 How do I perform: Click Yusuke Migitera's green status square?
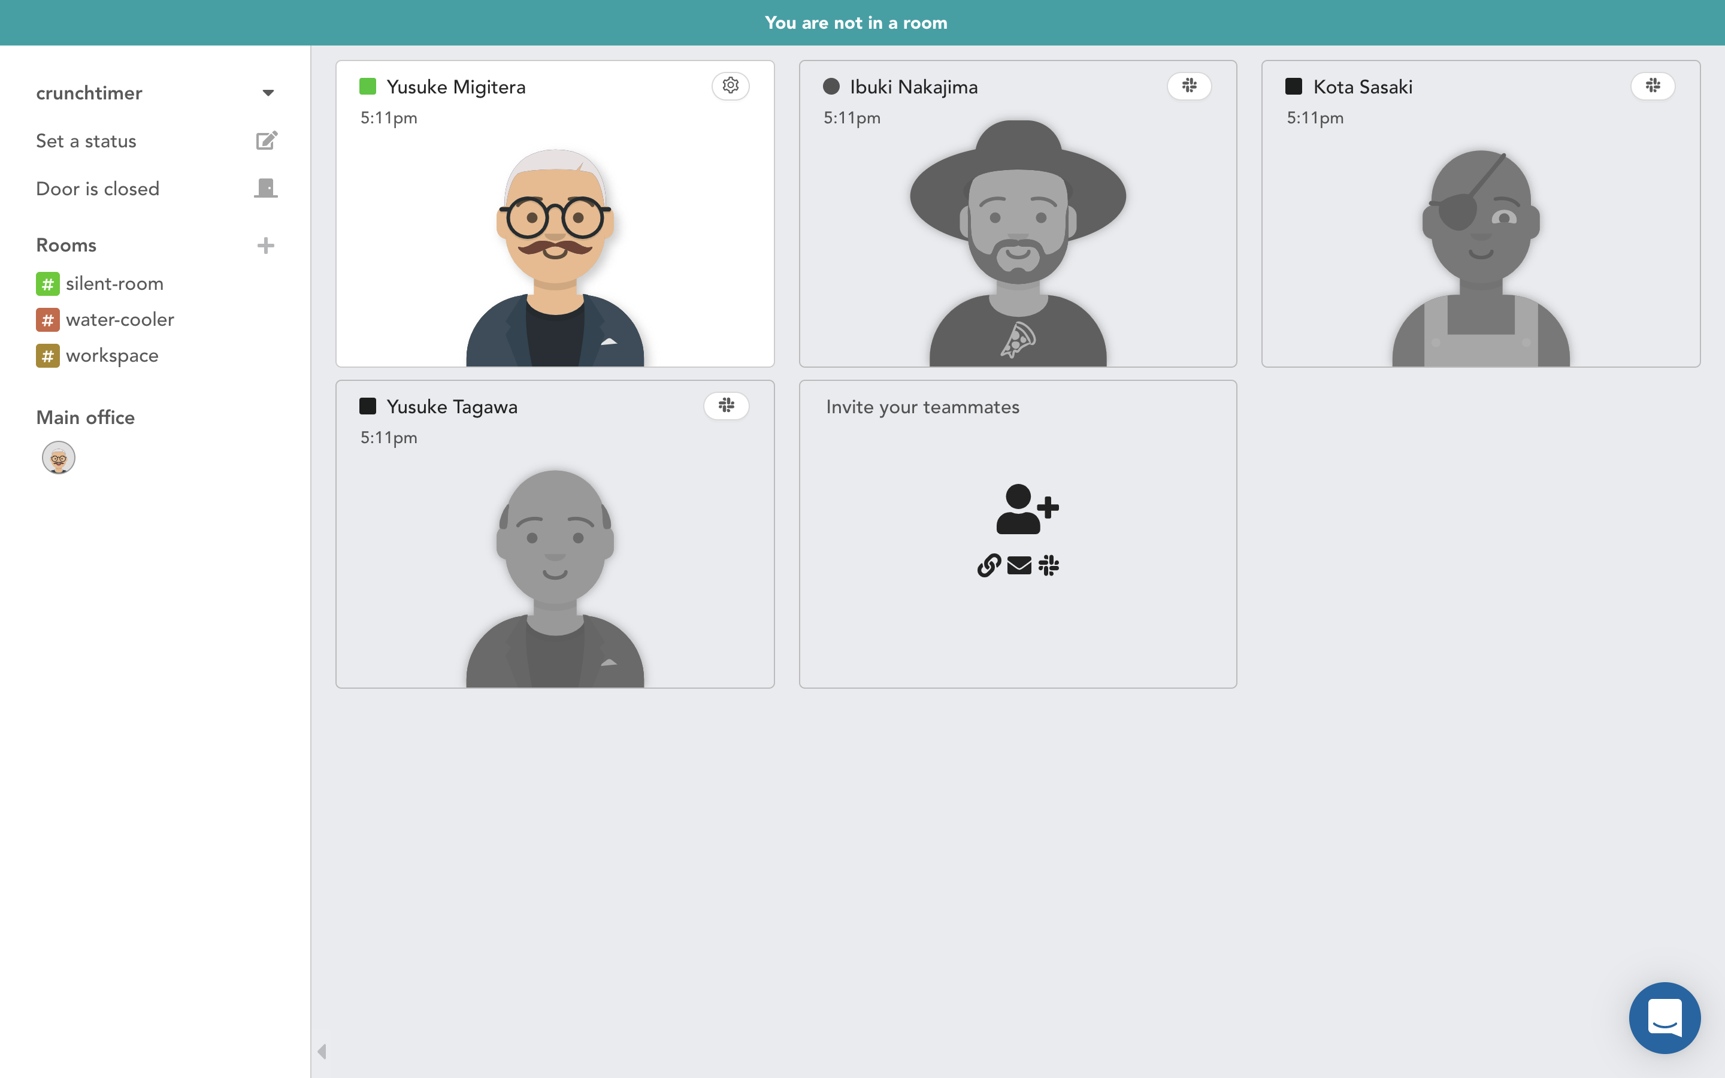368,86
